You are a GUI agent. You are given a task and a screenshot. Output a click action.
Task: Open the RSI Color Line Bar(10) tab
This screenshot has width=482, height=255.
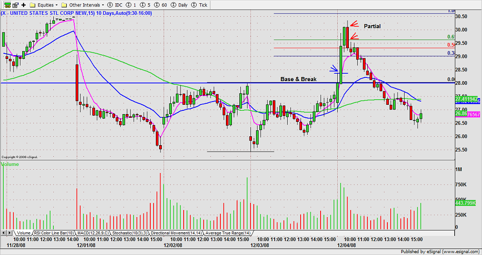tap(54, 233)
